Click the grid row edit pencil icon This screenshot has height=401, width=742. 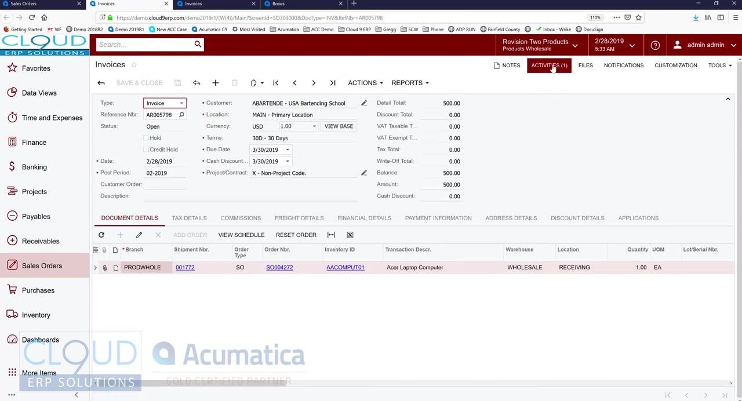(x=139, y=235)
